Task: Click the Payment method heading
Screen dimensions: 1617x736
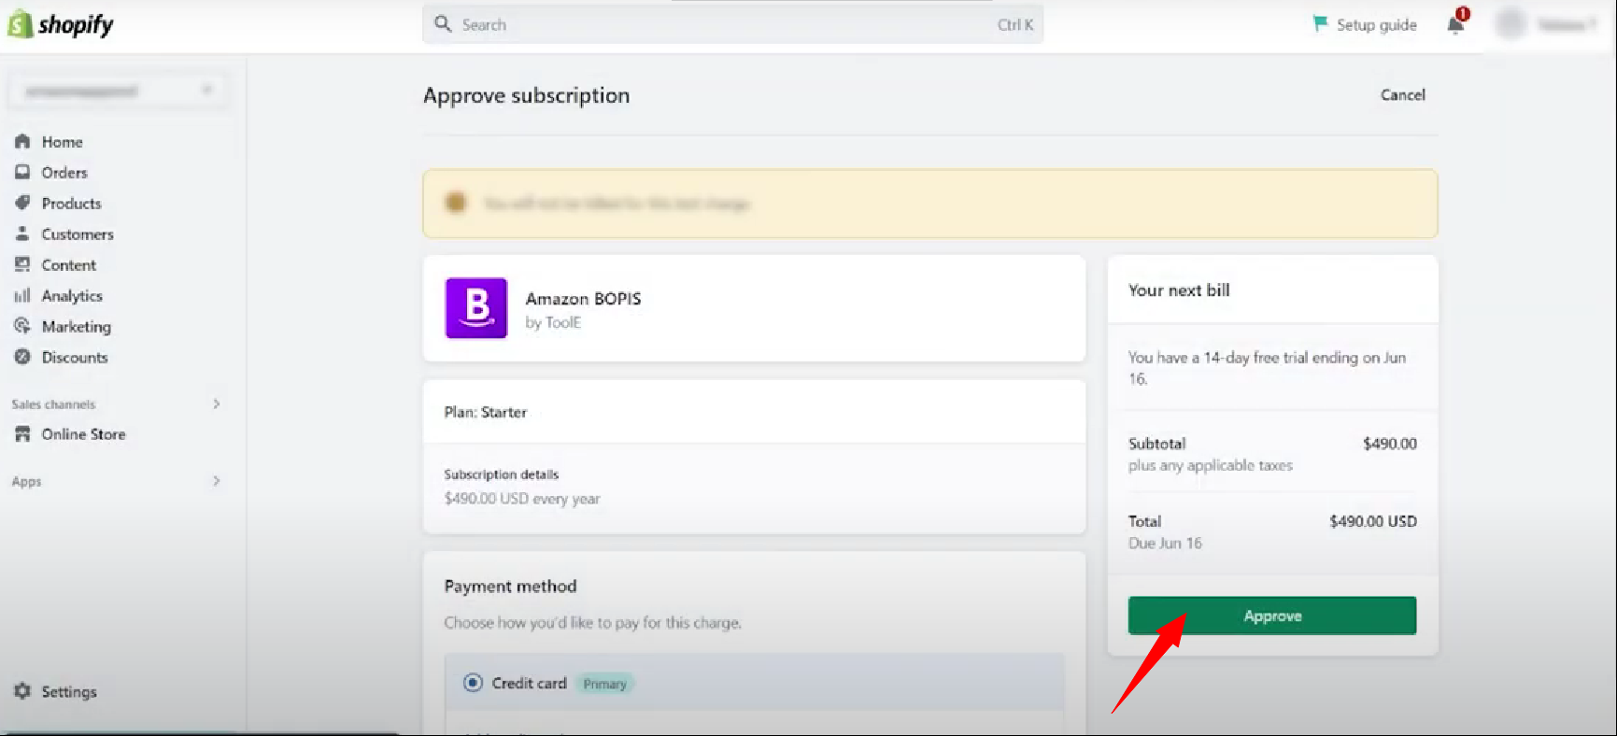Action: coord(510,587)
